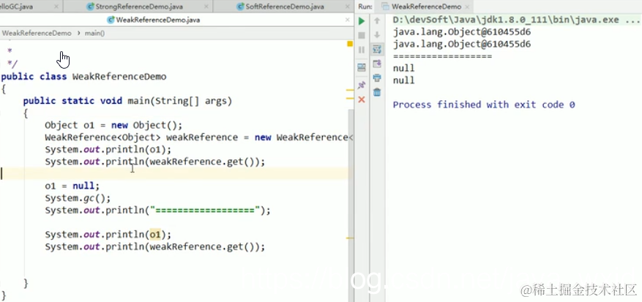Click the highlighted o1 in println call
642x302 pixels.
[x=155, y=235]
